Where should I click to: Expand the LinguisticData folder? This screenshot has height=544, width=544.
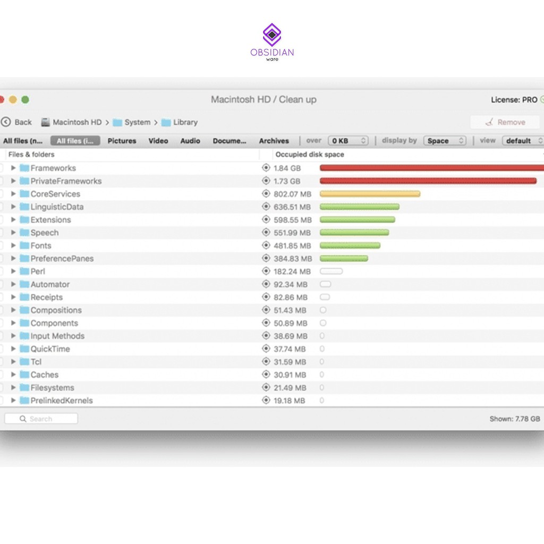click(x=13, y=207)
